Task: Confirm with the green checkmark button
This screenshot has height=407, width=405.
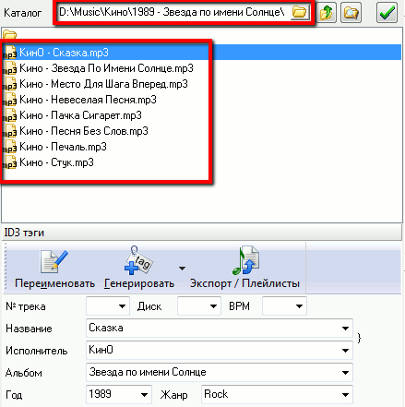Action: tap(387, 13)
